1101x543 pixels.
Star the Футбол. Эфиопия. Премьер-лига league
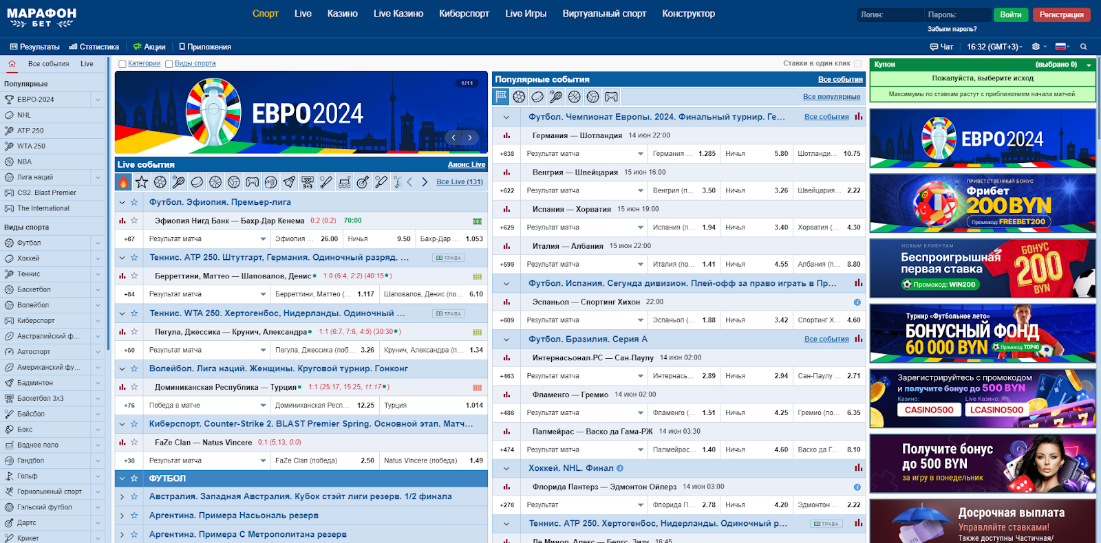134,202
